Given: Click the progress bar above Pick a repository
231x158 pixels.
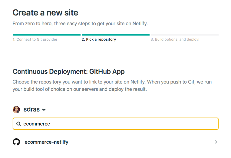Looking at the screenshot, I should 116,35.
